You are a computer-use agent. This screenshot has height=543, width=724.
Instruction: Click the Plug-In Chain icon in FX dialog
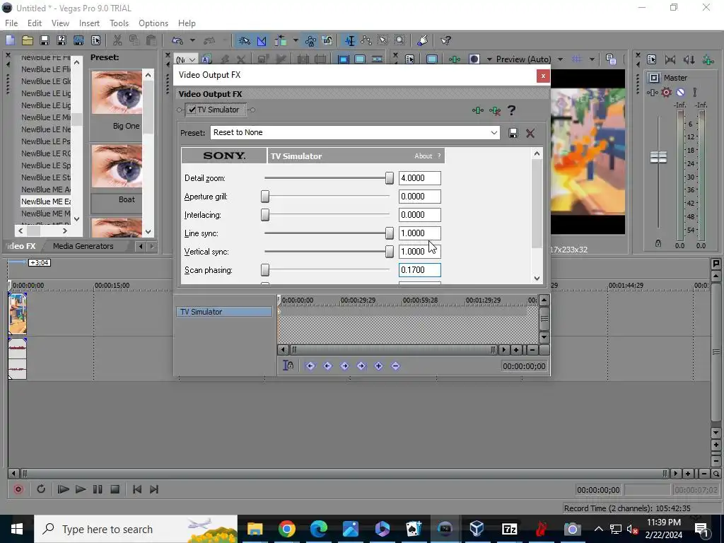(x=478, y=110)
